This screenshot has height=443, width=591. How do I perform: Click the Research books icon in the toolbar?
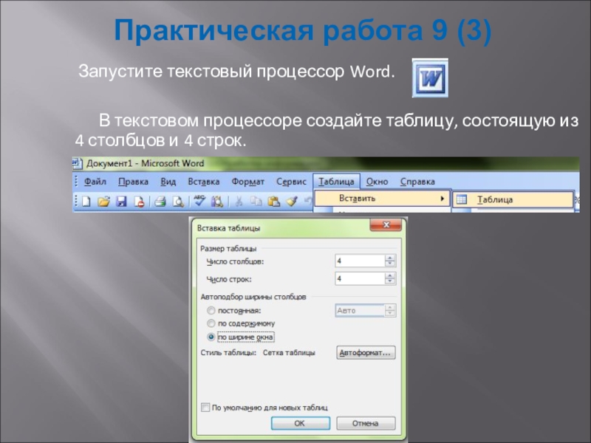[x=217, y=202]
